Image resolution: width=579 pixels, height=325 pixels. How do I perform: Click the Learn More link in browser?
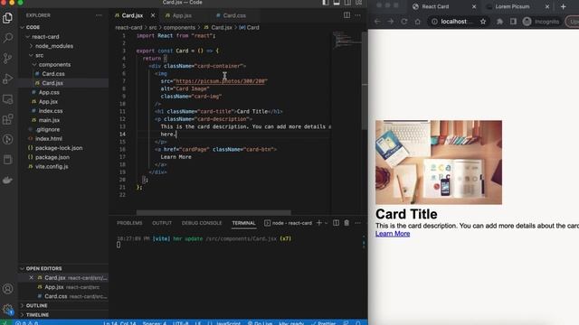pos(393,234)
